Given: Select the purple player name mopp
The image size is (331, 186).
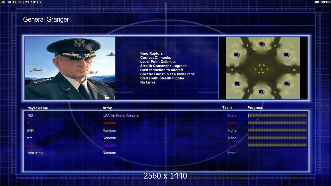Looking at the screenshot, I should (x=31, y=145).
